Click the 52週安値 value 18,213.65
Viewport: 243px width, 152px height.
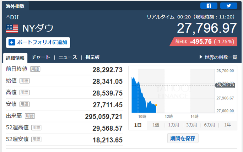tap(108, 140)
